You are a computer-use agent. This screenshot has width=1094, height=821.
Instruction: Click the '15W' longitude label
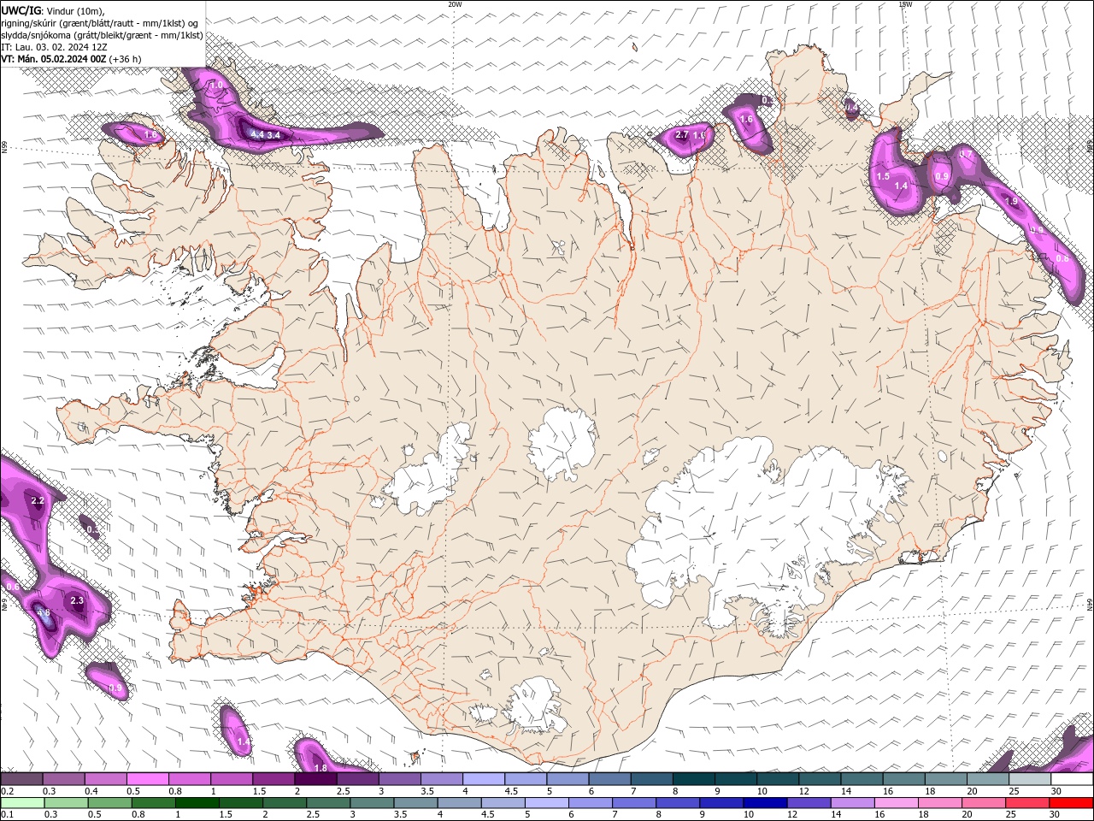coord(905,4)
